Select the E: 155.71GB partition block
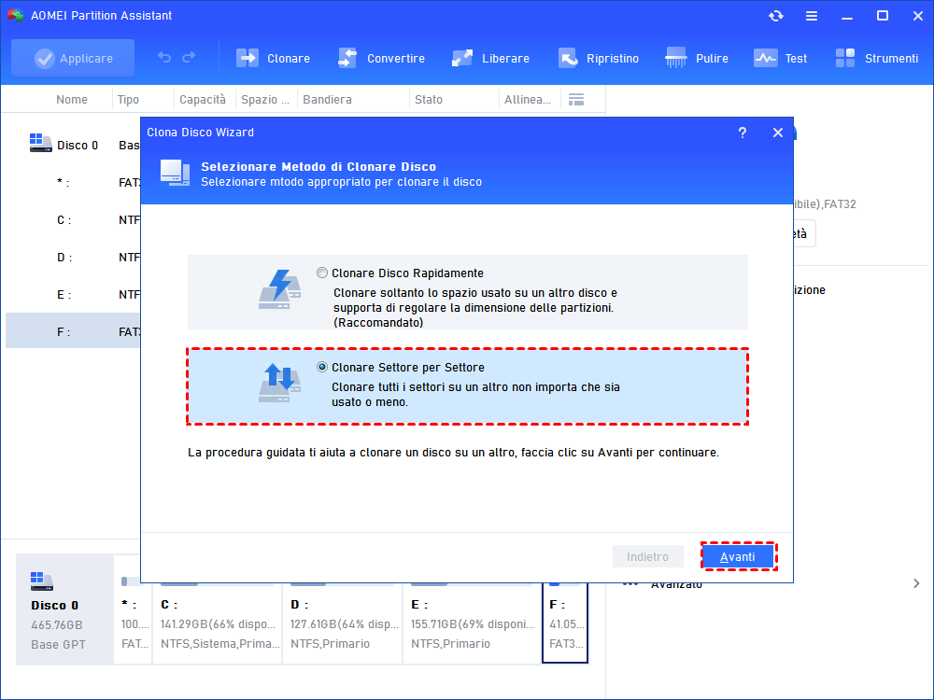The height and width of the screenshot is (700, 934). pyautogui.click(x=472, y=623)
